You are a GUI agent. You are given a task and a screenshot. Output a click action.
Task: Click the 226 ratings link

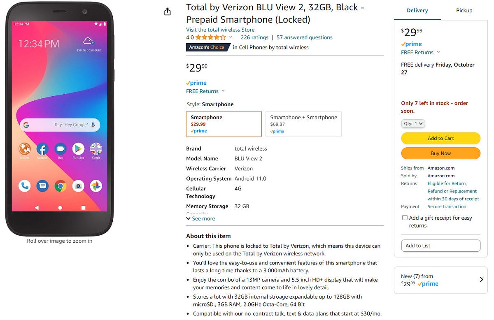point(254,37)
